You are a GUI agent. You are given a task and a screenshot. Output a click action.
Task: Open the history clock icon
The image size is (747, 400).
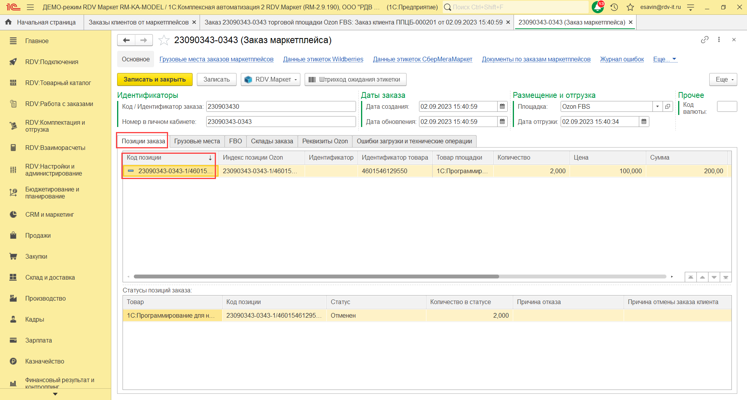pyautogui.click(x=614, y=7)
